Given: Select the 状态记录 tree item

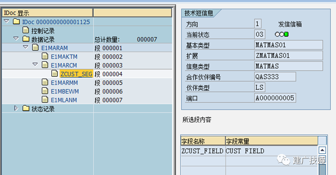Looking at the screenshot, I should point(43,109).
